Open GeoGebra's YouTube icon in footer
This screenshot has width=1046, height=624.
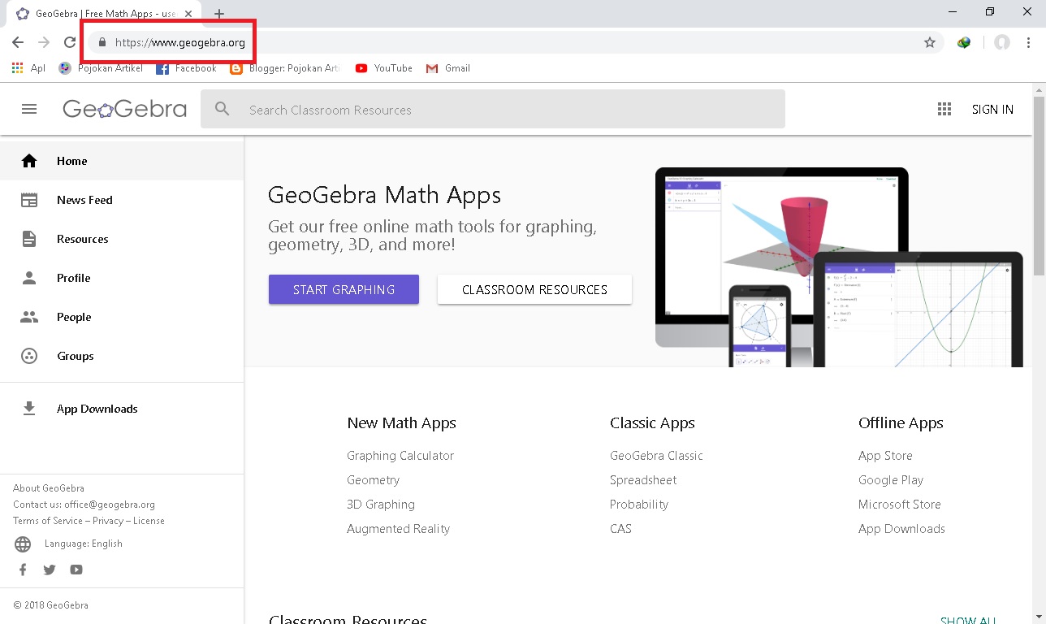76,570
